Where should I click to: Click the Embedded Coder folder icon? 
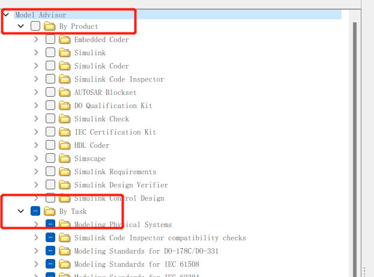tap(64, 40)
